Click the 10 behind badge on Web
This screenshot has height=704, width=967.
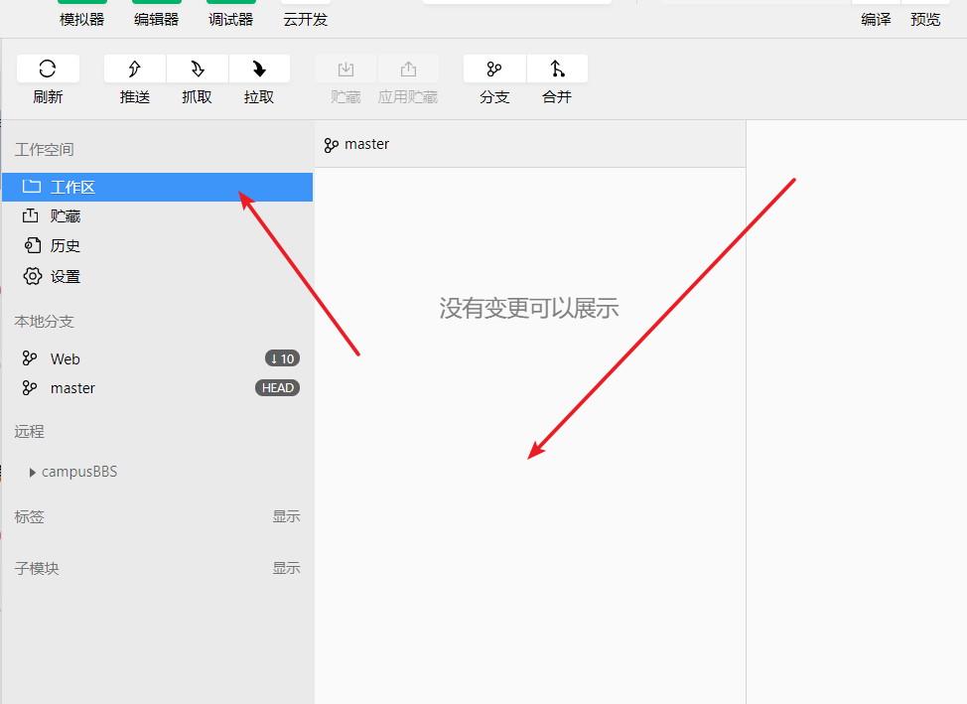coord(282,358)
